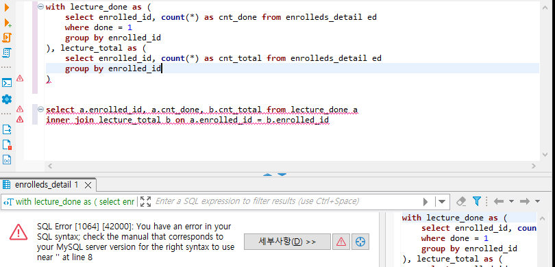This screenshot has height=267, width=555.
Task: Open the explain execution plan icon
Action: point(7,53)
